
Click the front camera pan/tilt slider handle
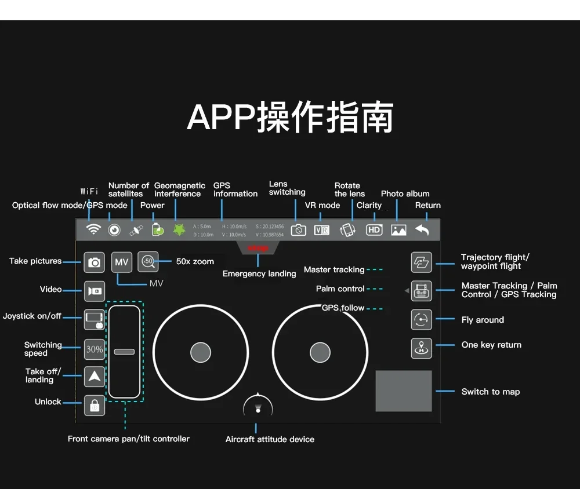coord(124,352)
